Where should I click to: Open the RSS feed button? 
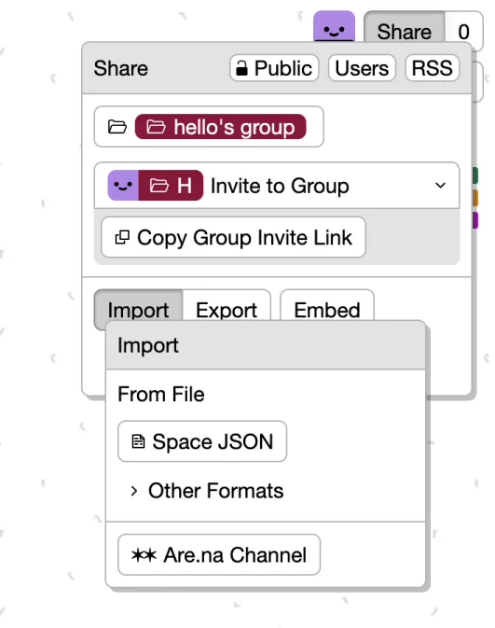click(433, 68)
